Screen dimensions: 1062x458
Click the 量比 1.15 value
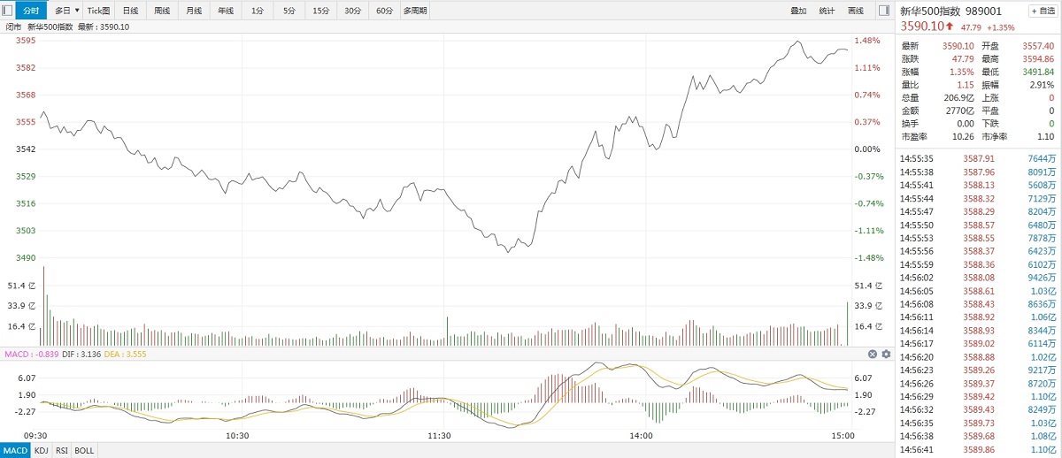966,85
